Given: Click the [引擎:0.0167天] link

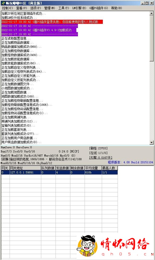Looking at the screenshot, I should (101, 158).
